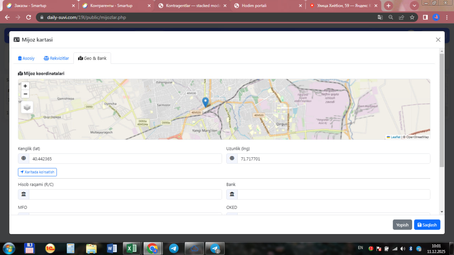Screen dimensions: 454x255
Task: Open the Chrome tab search dropdown
Action: pyautogui.click(x=414, y=6)
